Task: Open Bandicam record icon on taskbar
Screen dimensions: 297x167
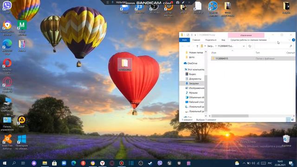Action: pyautogui.click(x=122, y=163)
